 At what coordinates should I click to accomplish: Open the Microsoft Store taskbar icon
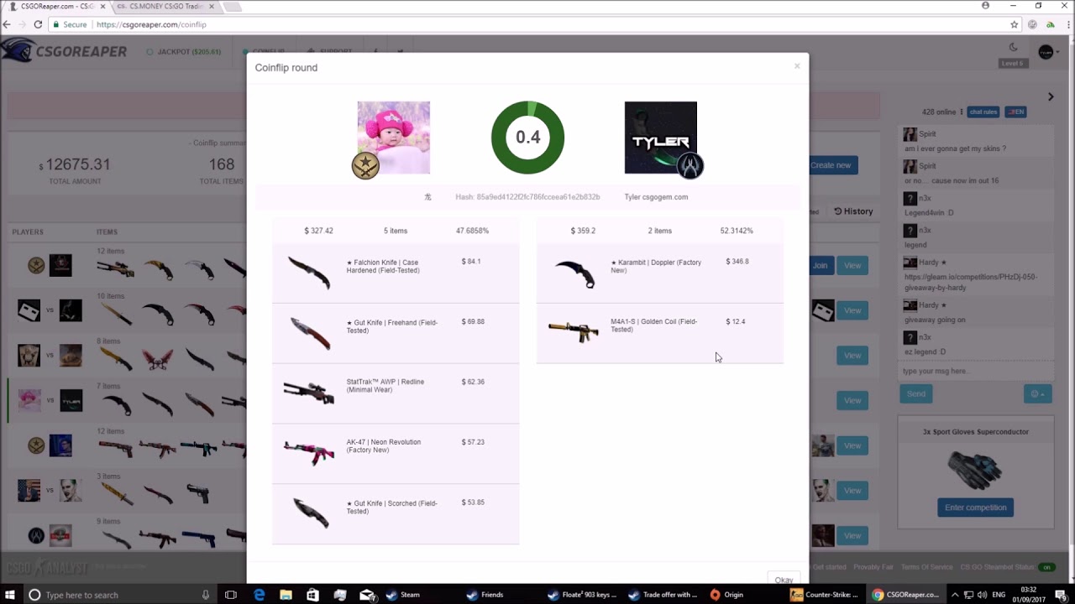[x=312, y=595]
